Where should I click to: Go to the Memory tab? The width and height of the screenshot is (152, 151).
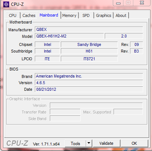(69, 15)
